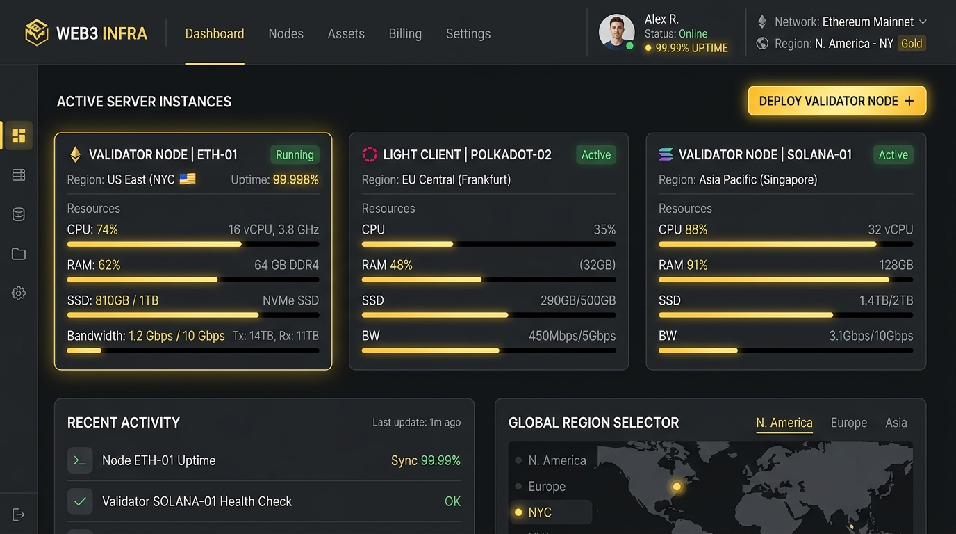Click checkmark icon beside SOLANA-01 Health Check
Image resolution: width=956 pixels, height=534 pixels.
pyautogui.click(x=80, y=501)
